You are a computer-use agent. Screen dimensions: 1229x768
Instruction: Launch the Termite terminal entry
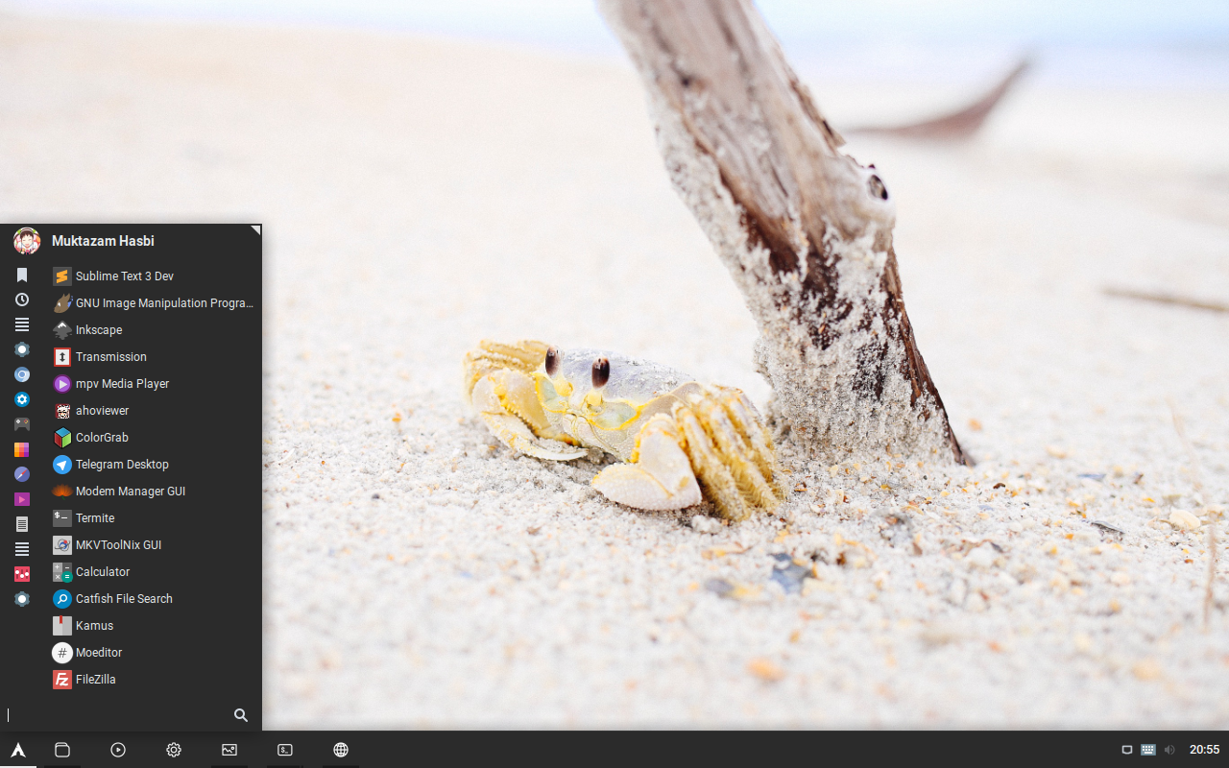tap(154, 518)
